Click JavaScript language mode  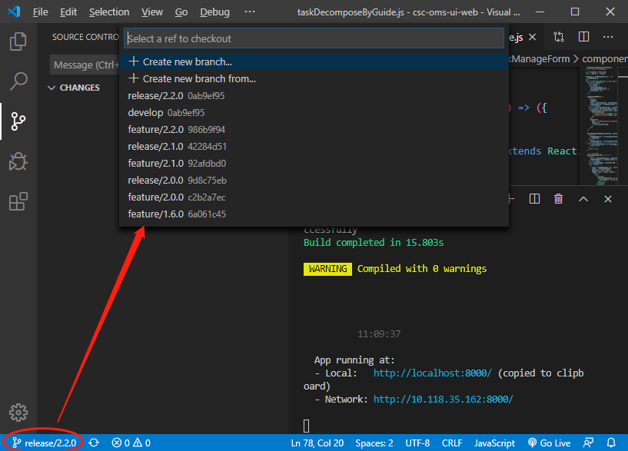pyautogui.click(x=494, y=443)
